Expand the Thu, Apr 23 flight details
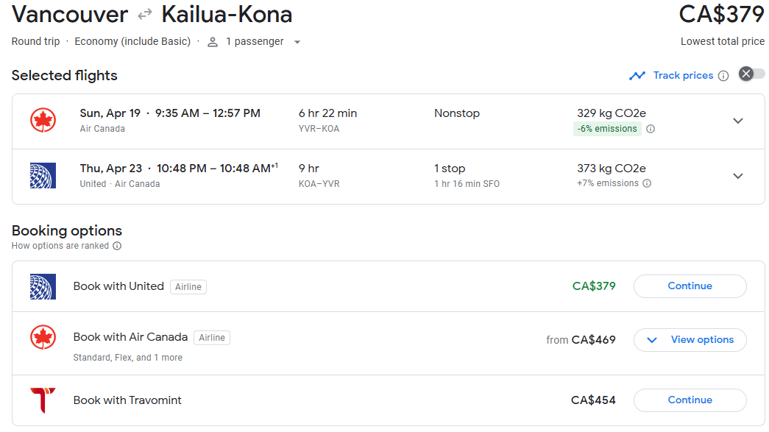 pos(738,176)
